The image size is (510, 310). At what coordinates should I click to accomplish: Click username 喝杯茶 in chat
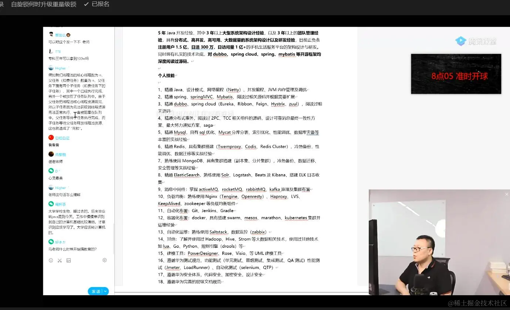point(60,204)
